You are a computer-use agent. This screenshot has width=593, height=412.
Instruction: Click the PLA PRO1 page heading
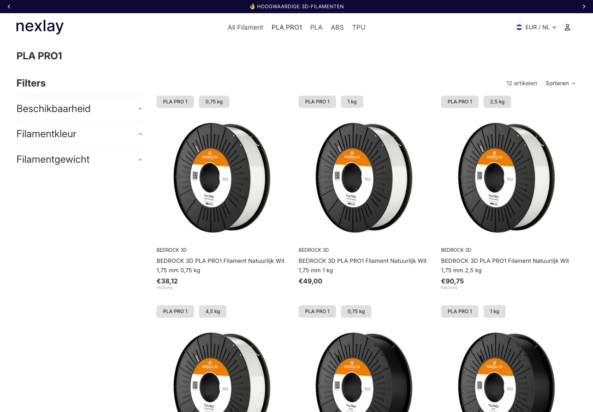(x=39, y=56)
